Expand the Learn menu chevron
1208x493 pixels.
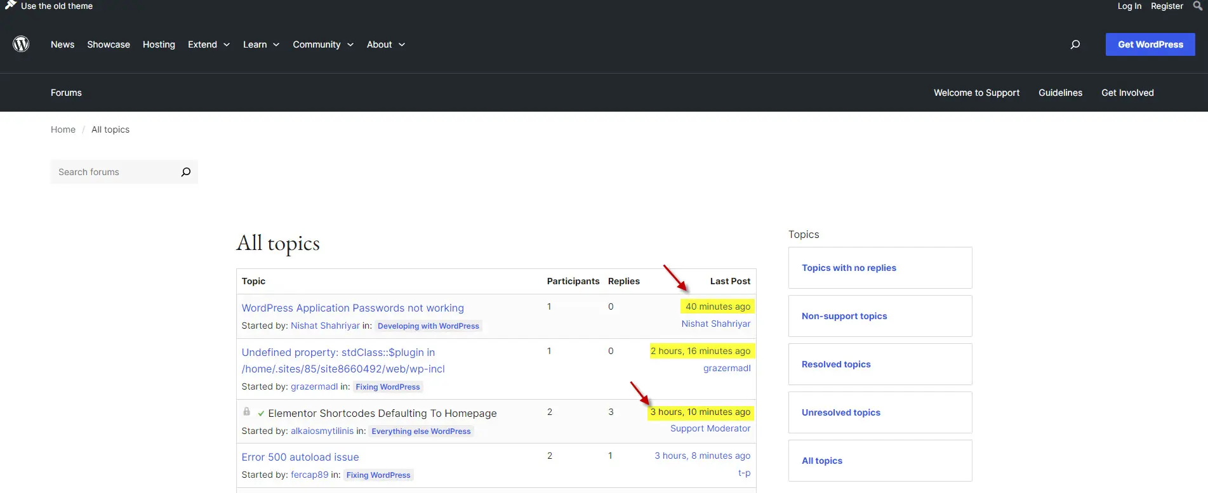276,44
